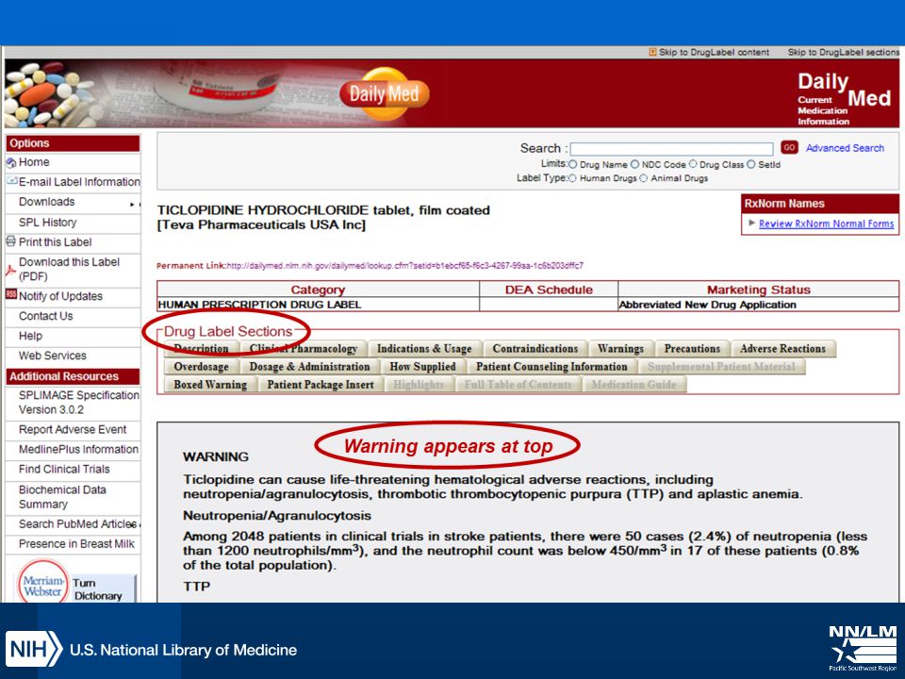Open MedlinePlus Information
This screenshot has height=679, width=905.
pos(78,449)
